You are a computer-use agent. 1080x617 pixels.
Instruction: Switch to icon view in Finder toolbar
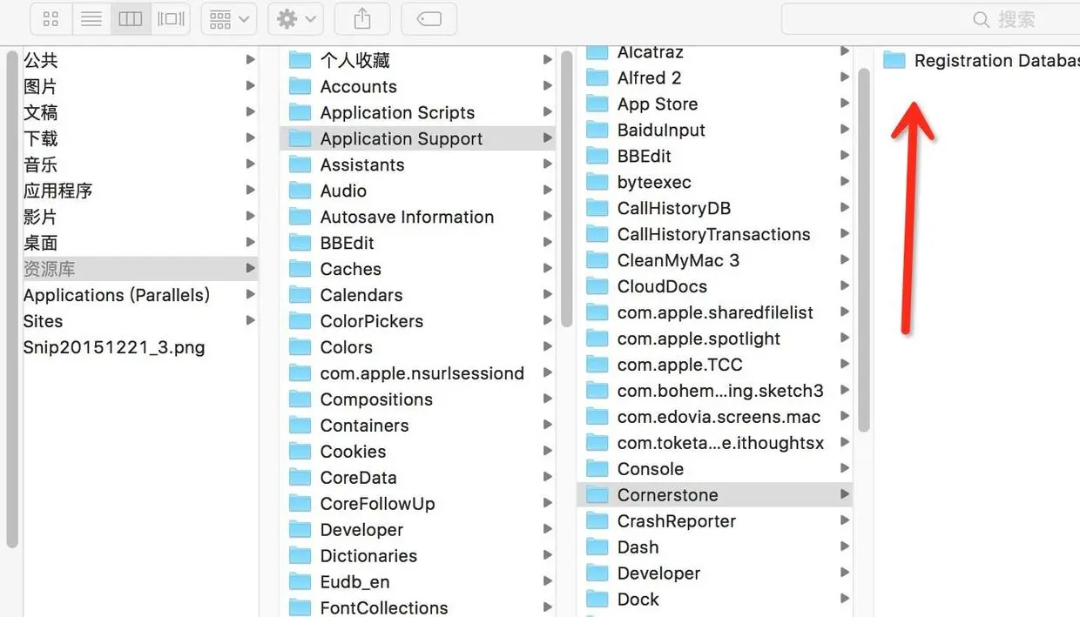coord(51,18)
